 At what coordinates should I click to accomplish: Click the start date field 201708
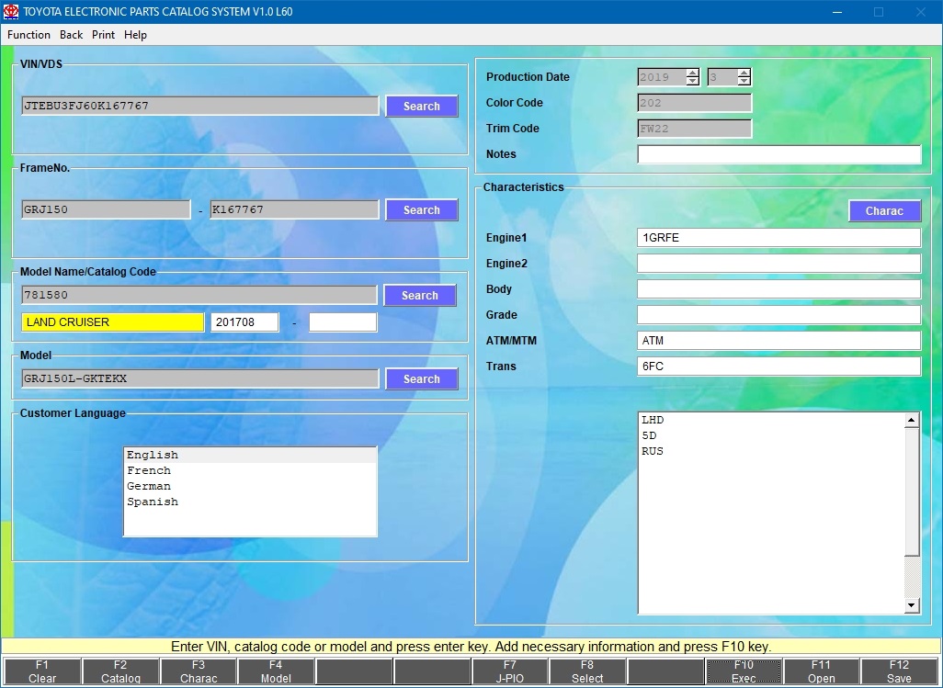[244, 322]
